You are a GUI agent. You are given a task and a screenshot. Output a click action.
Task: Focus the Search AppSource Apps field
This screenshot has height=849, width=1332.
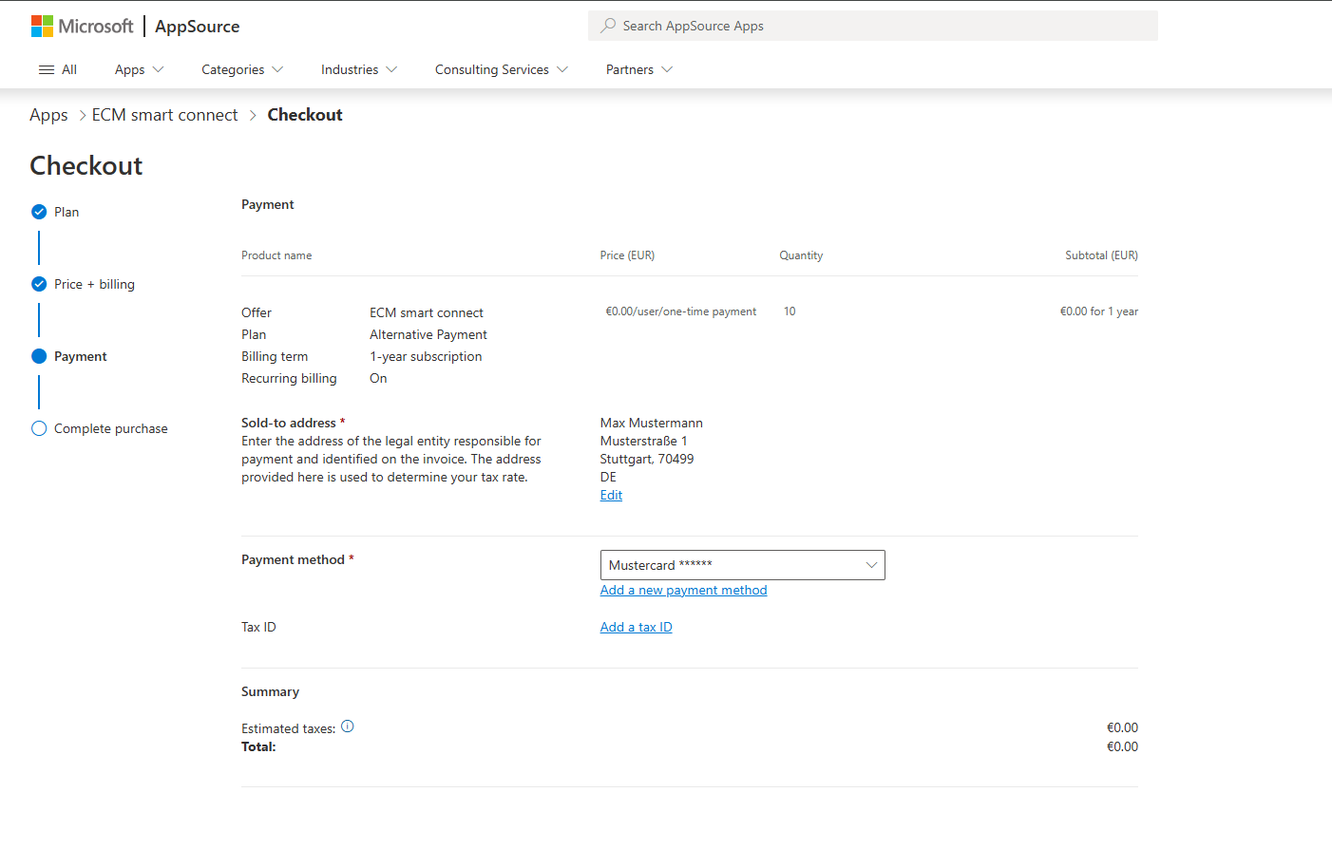point(873,26)
